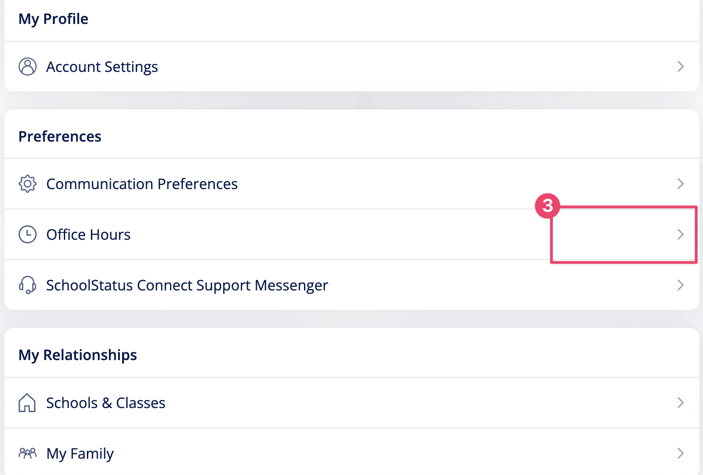Viewport: 703px width, 475px height.
Task: Open SchoolStatus Connect Support Messenger
Action: pyautogui.click(x=352, y=285)
